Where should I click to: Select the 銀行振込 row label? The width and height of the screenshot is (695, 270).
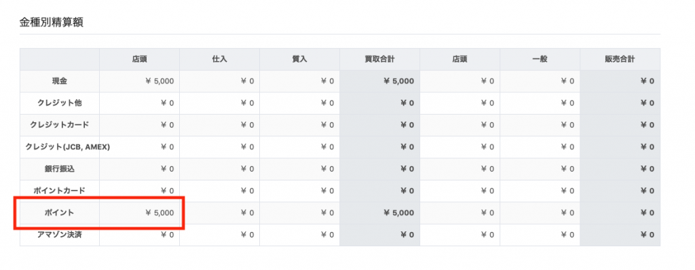pos(60,169)
